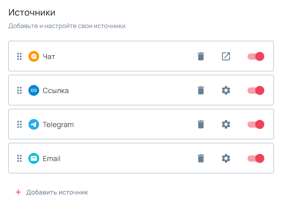Open settings for Ссылка source
281x204 pixels.
click(x=226, y=90)
